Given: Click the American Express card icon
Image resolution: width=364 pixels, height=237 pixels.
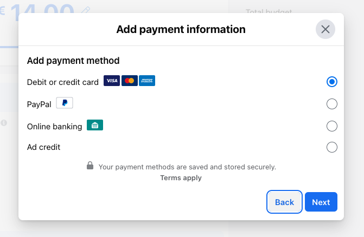Looking at the screenshot, I should pos(147,81).
